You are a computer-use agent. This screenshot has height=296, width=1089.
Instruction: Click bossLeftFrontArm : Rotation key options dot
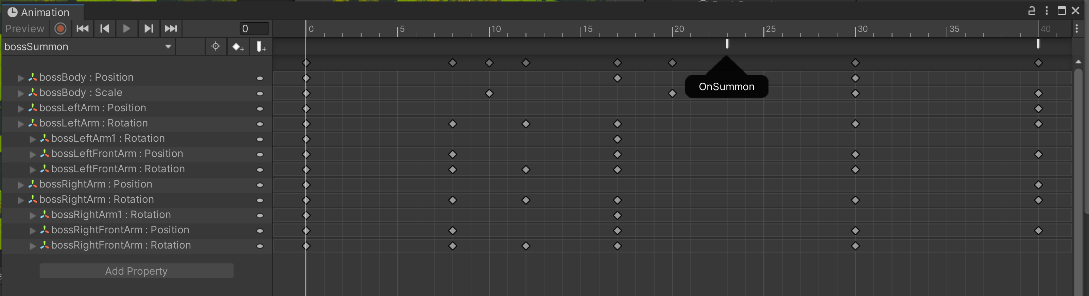pos(260,170)
